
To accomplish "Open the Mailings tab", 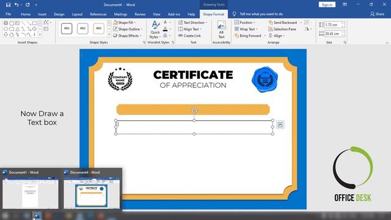I will tap(120, 14).
